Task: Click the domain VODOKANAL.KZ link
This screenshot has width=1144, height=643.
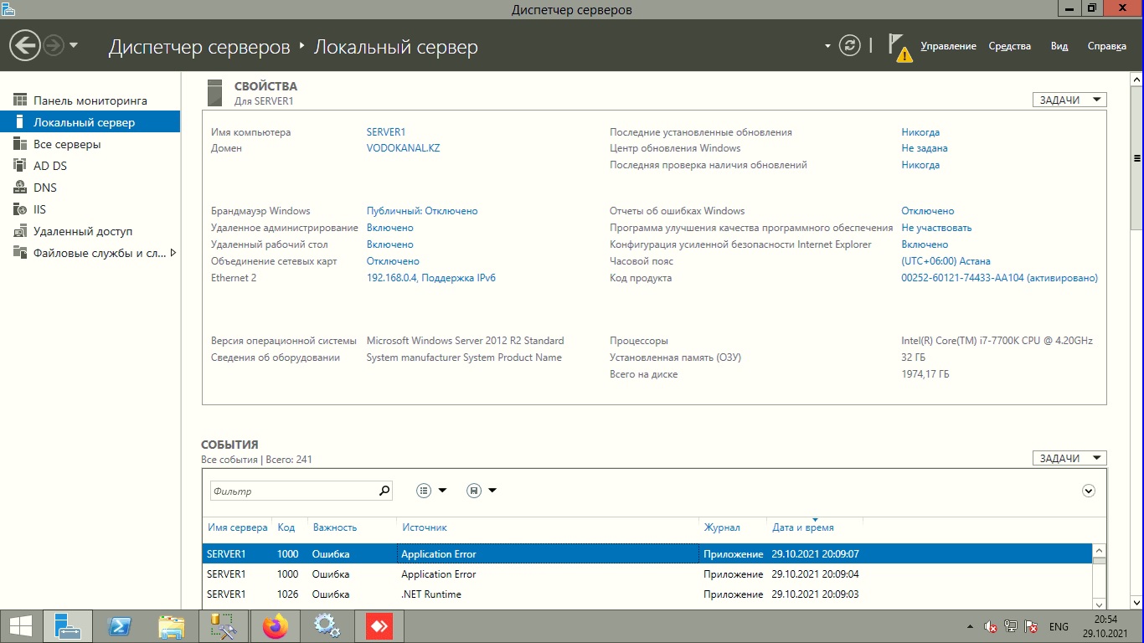Action: coord(403,148)
